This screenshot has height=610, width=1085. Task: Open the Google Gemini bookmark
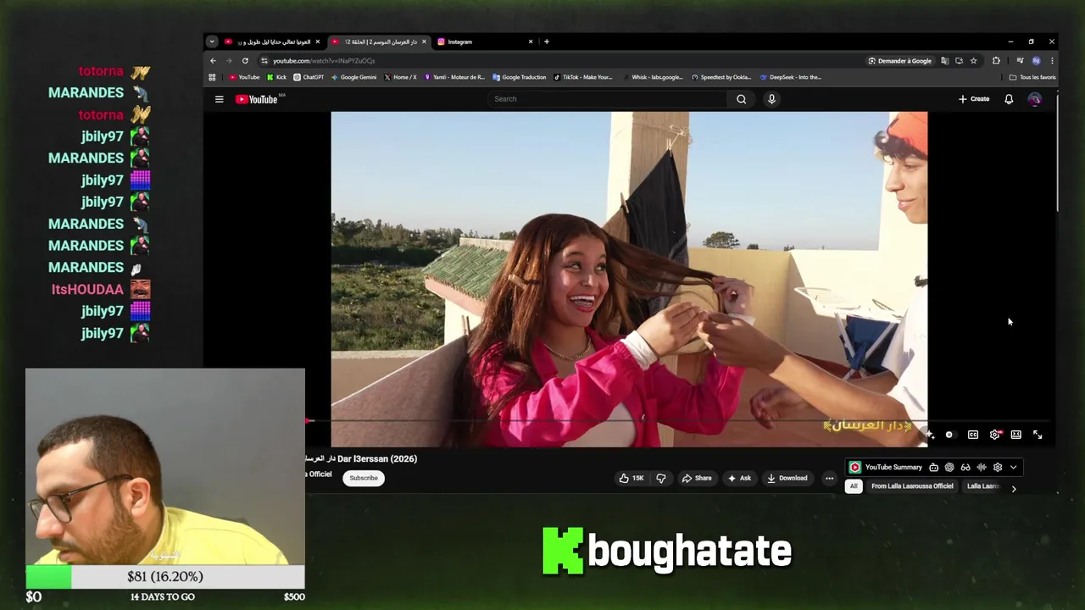tap(353, 77)
